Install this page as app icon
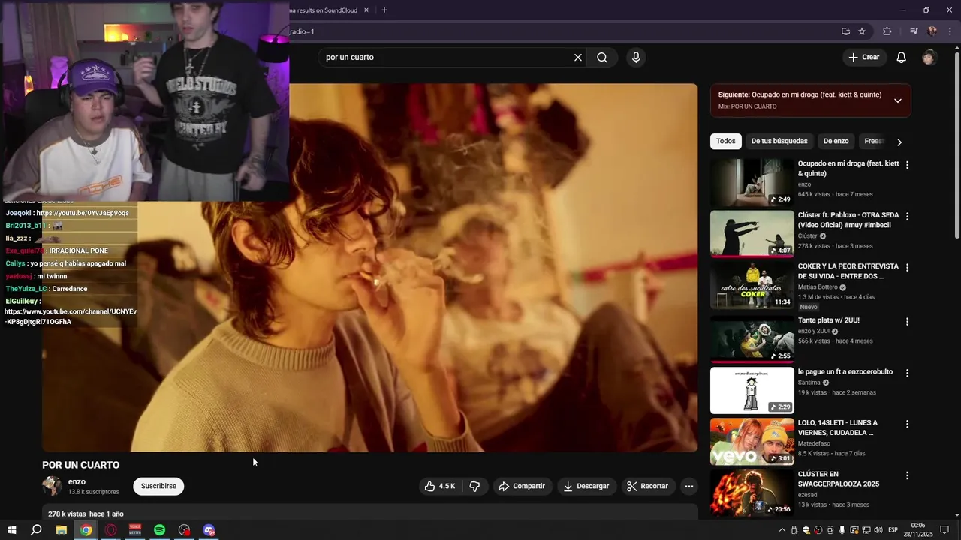 pos(845,31)
